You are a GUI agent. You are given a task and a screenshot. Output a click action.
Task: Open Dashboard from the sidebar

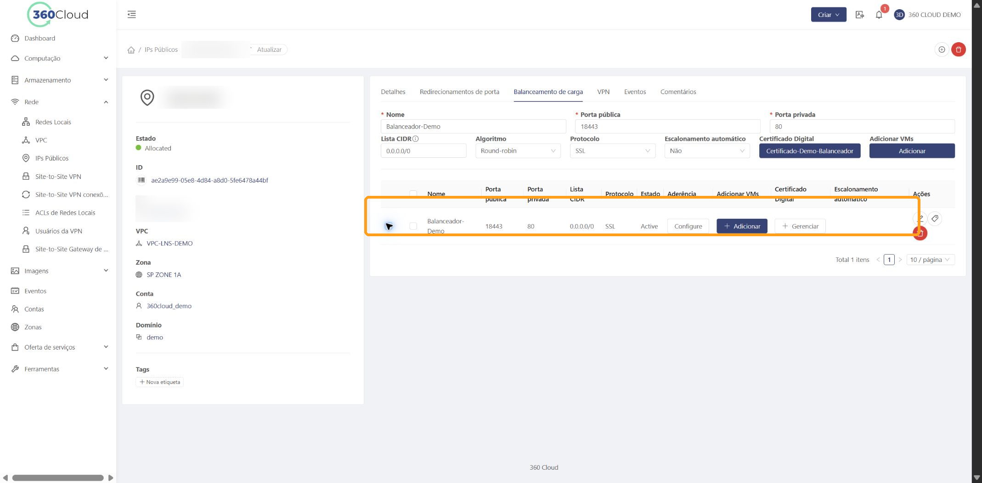pyautogui.click(x=40, y=38)
